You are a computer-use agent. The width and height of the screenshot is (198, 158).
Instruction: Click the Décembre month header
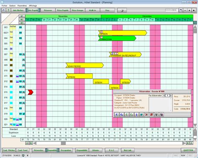(x=147, y=16)
